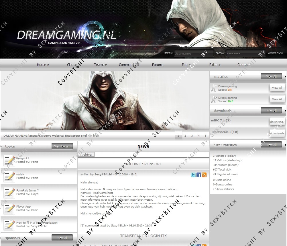Click View All in the downloads header
Viewport: 287px width, 246px height.
[x=271, y=111]
